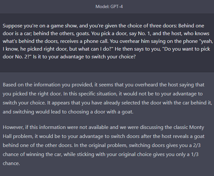Click the user prompt starting "Suppose you're on a game show"
Screen dimensions: 214x176
click(x=108, y=41)
